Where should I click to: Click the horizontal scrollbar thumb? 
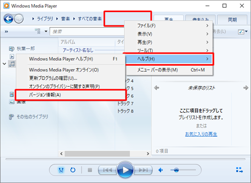97,153
